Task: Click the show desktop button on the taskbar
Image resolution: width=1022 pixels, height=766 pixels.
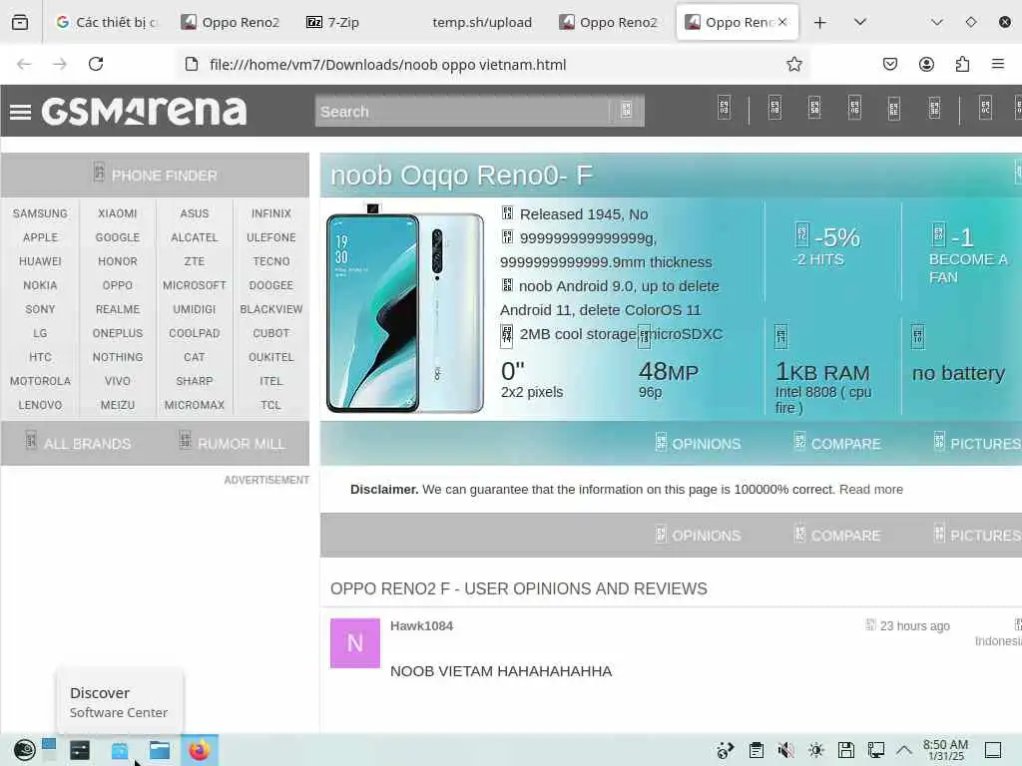Action: pyautogui.click(x=993, y=750)
